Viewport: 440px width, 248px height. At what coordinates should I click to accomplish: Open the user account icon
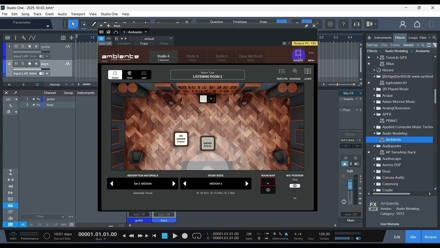point(403,24)
